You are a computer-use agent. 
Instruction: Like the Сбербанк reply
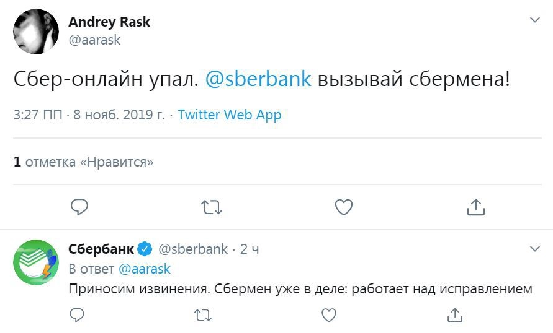click(x=328, y=315)
